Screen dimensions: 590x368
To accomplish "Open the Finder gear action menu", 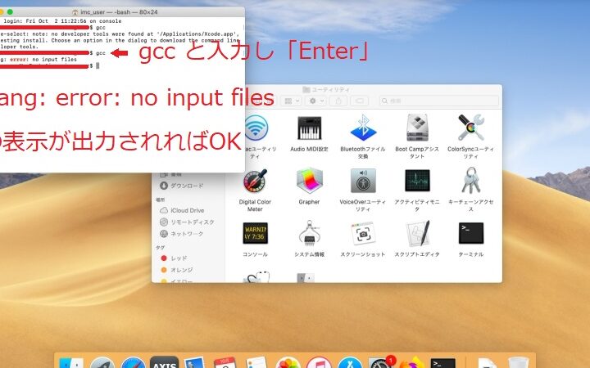I will (316, 101).
